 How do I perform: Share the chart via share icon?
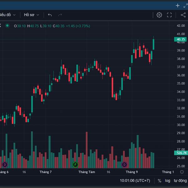[x=183, y=15]
